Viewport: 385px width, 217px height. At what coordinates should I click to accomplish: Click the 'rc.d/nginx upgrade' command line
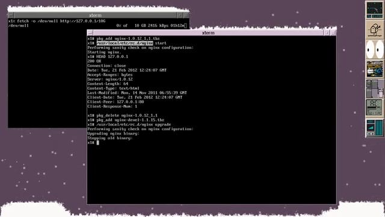[129, 125]
